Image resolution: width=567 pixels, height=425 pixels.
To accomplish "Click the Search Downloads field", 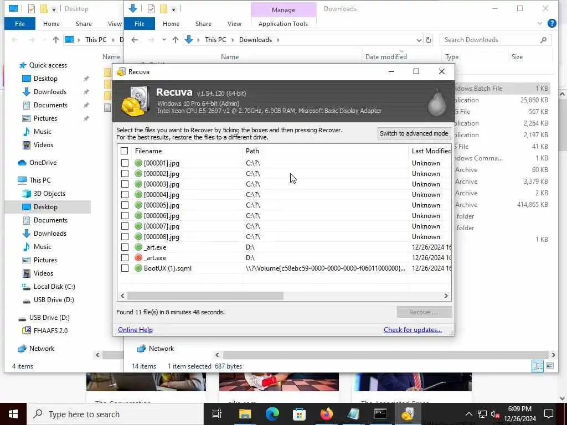I will click(x=495, y=40).
